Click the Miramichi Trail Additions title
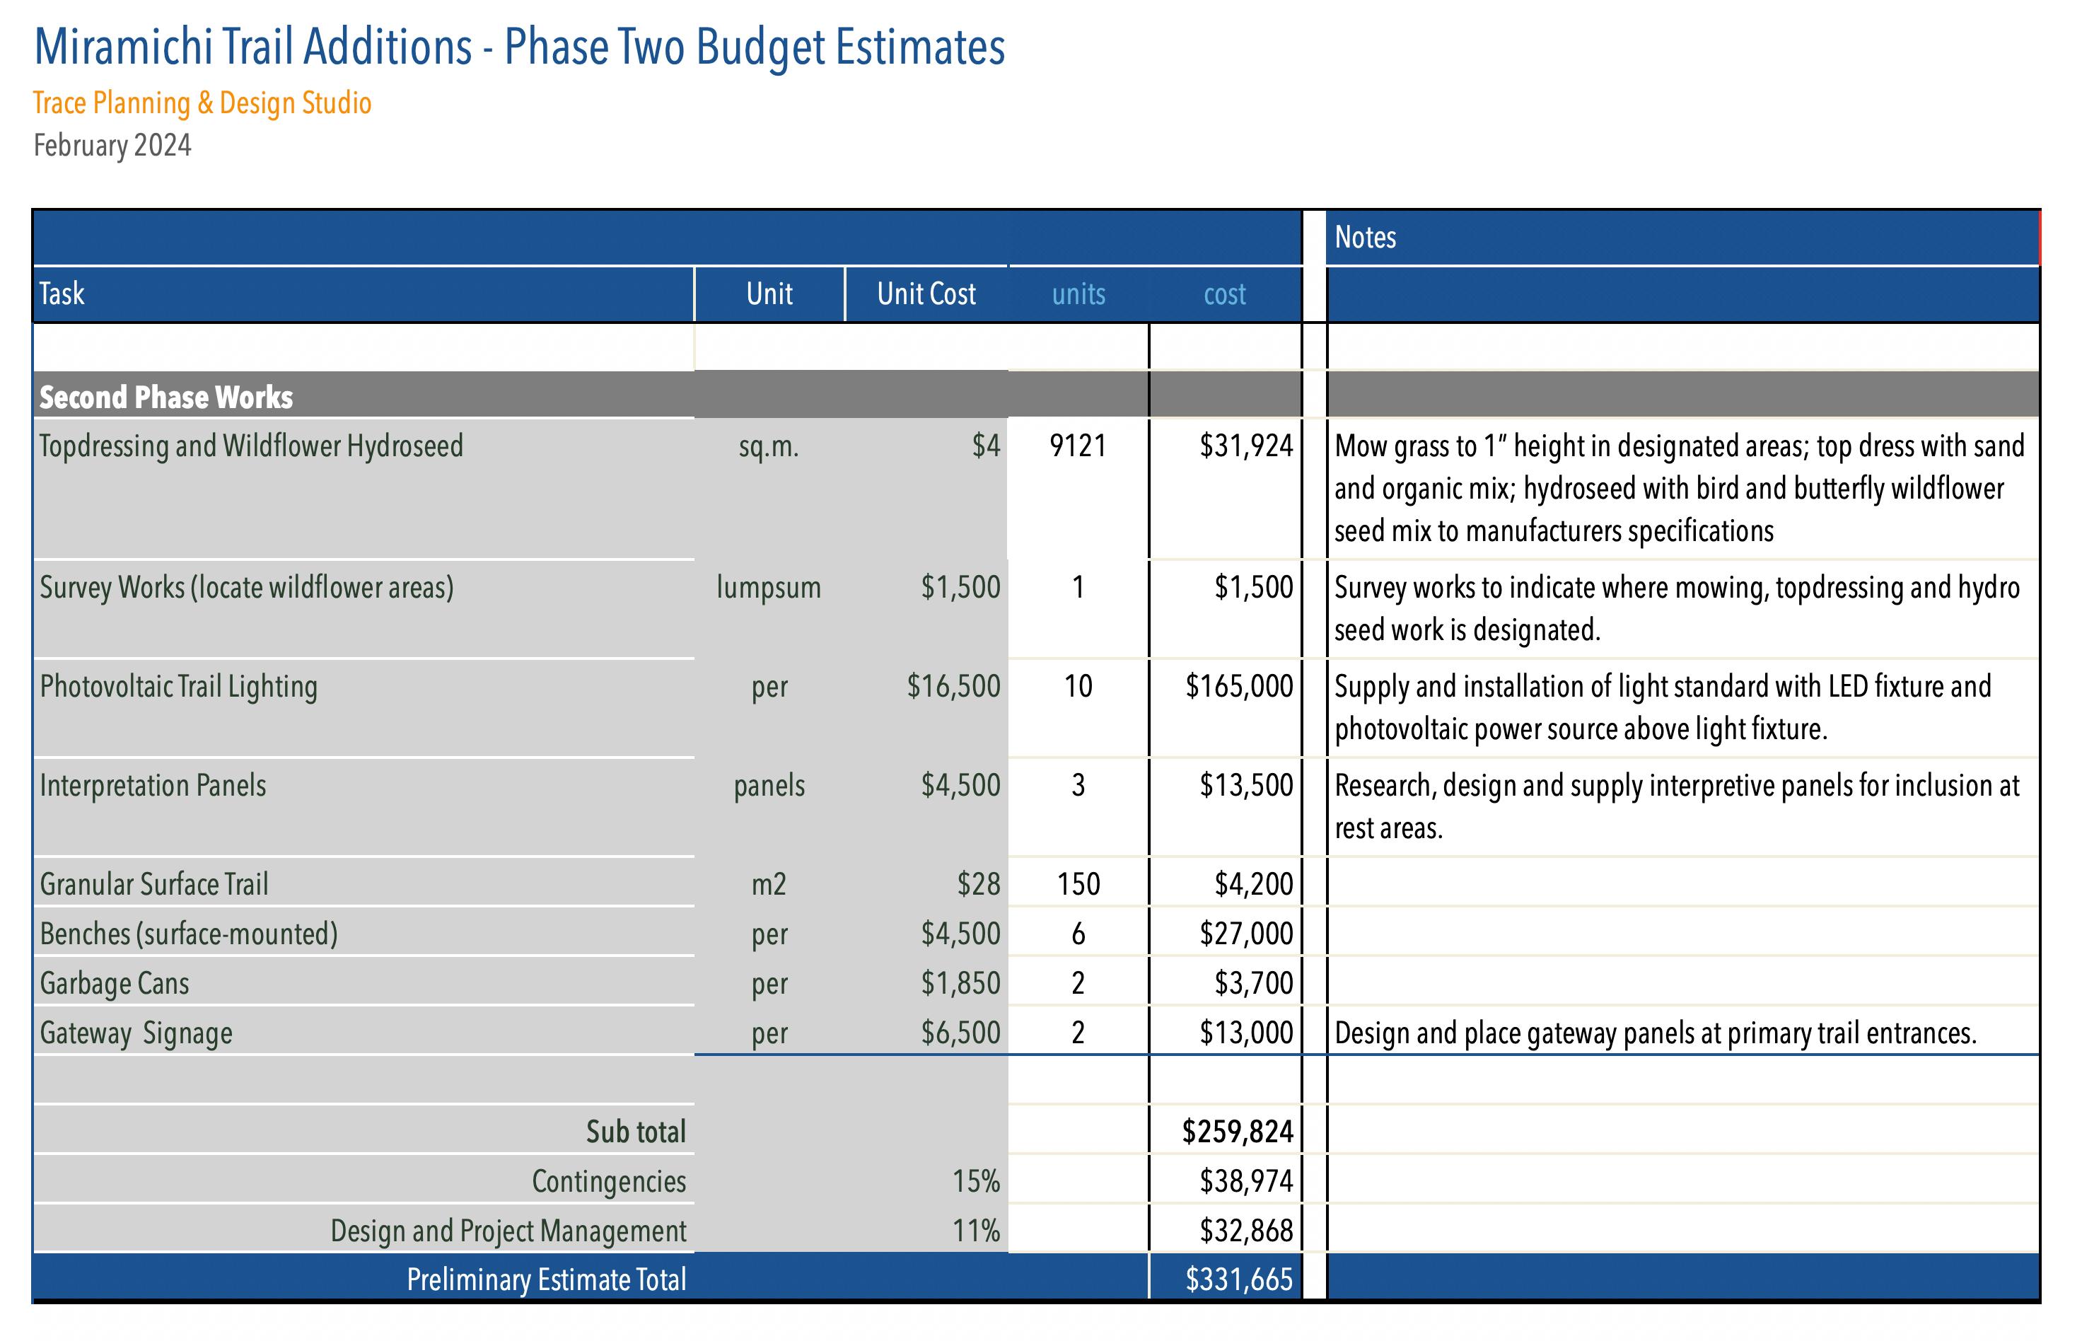This screenshot has width=2082, height=1341. (x=519, y=47)
